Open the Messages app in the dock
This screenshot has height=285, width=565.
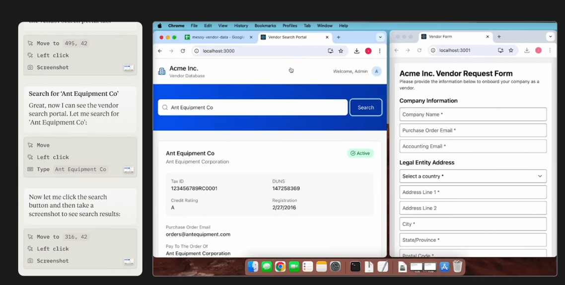point(267,267)
